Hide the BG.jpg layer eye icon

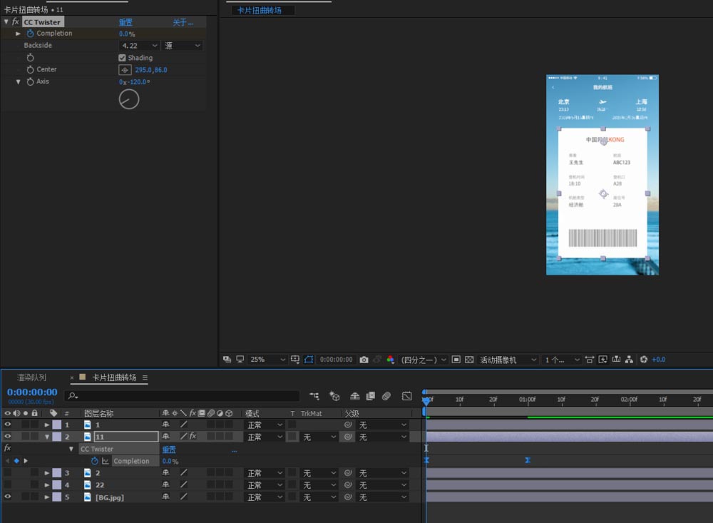[7, 497]
